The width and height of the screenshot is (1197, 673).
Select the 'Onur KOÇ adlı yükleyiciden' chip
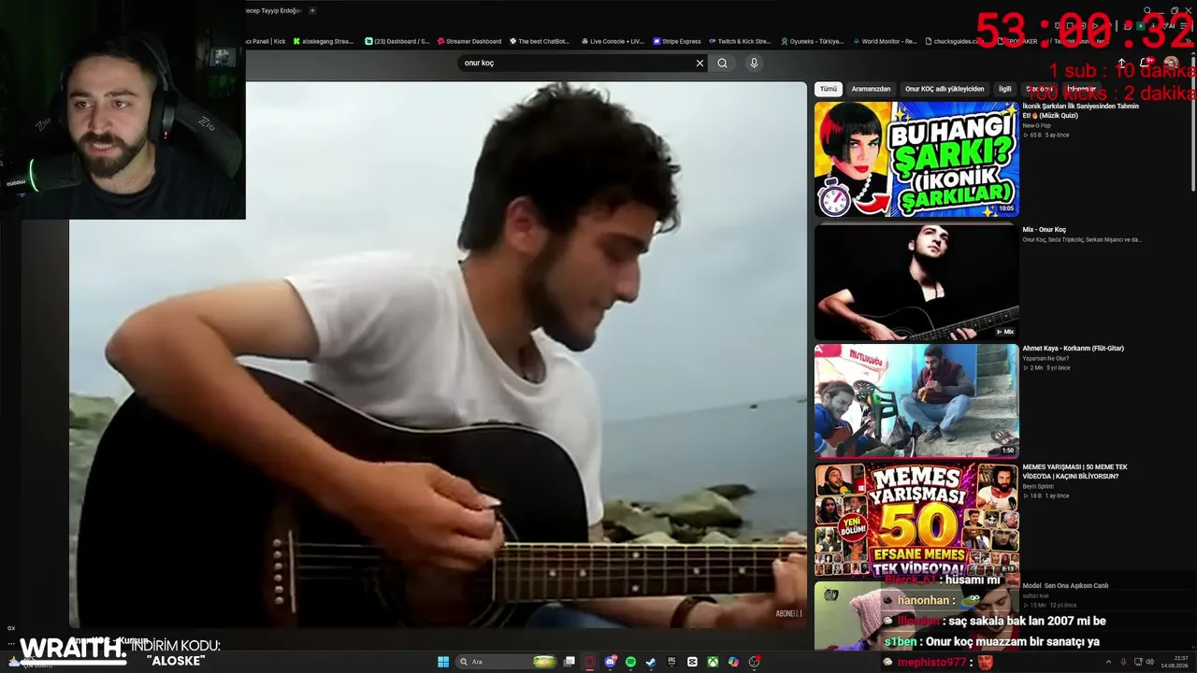tap(945, 89)
